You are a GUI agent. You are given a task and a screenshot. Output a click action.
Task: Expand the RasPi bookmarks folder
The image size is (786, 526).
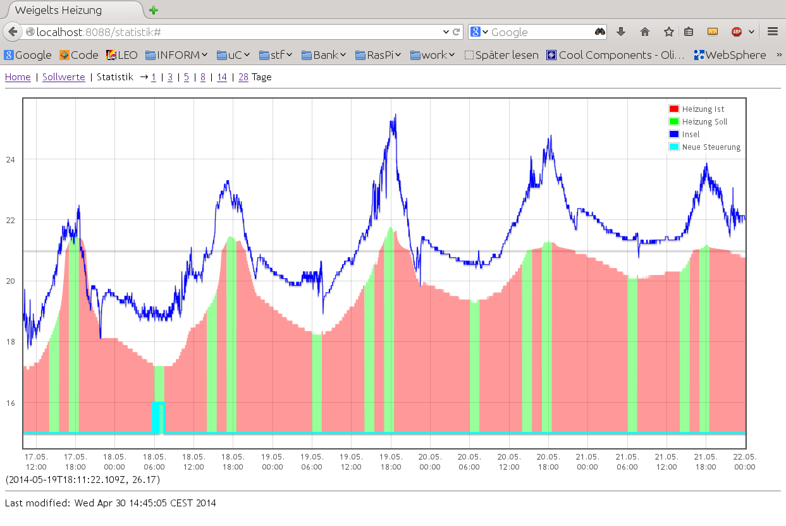(x=378, y=55)
